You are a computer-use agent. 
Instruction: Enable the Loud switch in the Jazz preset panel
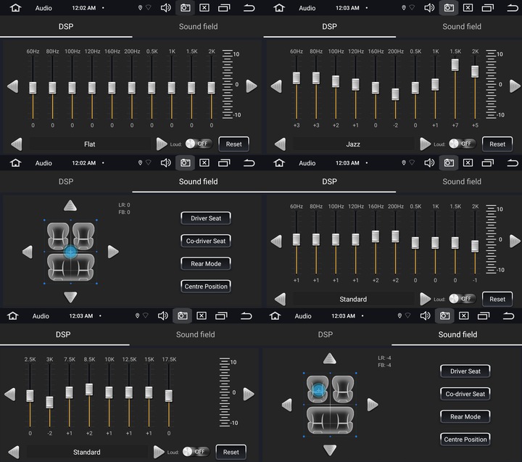(460, 144)
